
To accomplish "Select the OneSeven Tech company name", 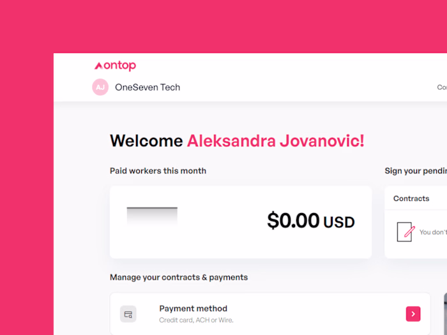I will pos(148,87).
